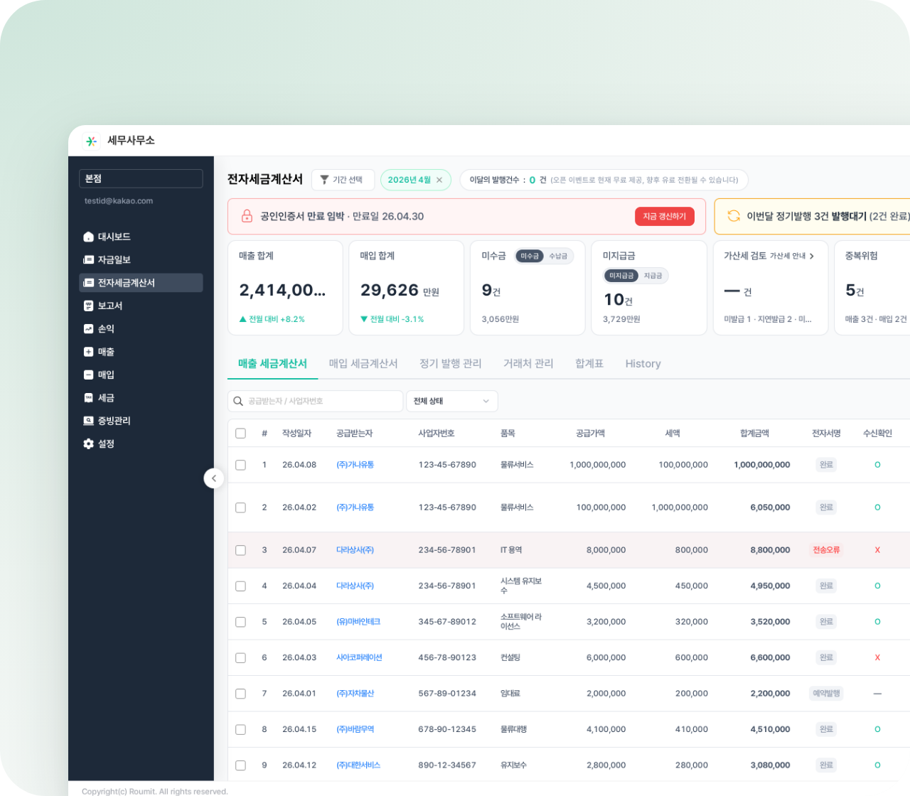Click the 중복위험 summary card
The image size is (910, 796).
(872, 287)
